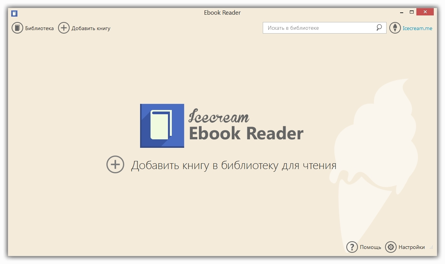Click the large plus circle to add a book

click(115, 164)
